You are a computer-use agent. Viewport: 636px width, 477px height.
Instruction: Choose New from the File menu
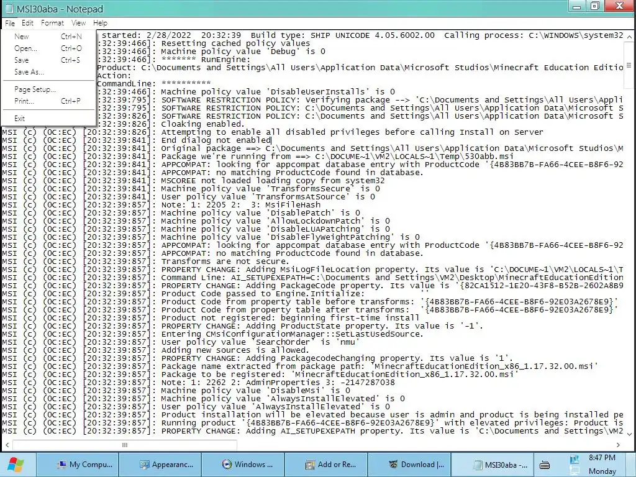coord(48,37)
